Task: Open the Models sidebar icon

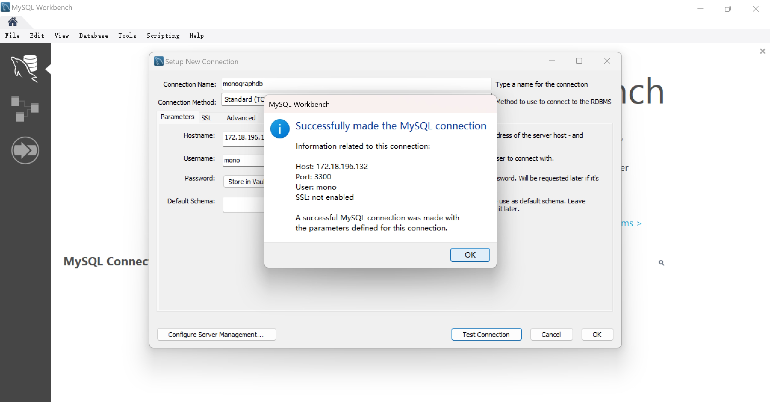Action: (x=25, y=109)
